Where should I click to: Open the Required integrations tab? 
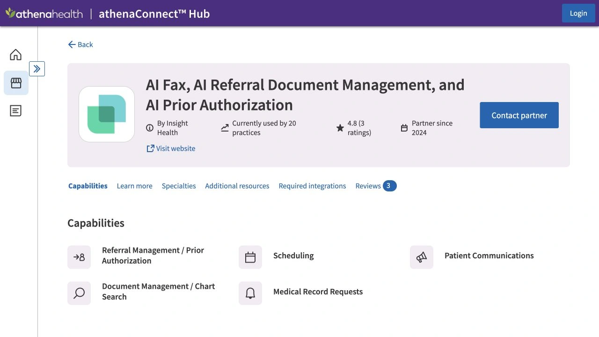[313, 186]
